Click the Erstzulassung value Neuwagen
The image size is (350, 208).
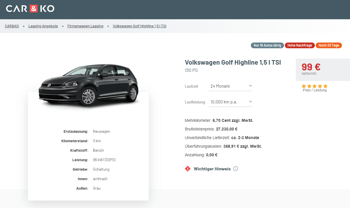tap(101, 132)
